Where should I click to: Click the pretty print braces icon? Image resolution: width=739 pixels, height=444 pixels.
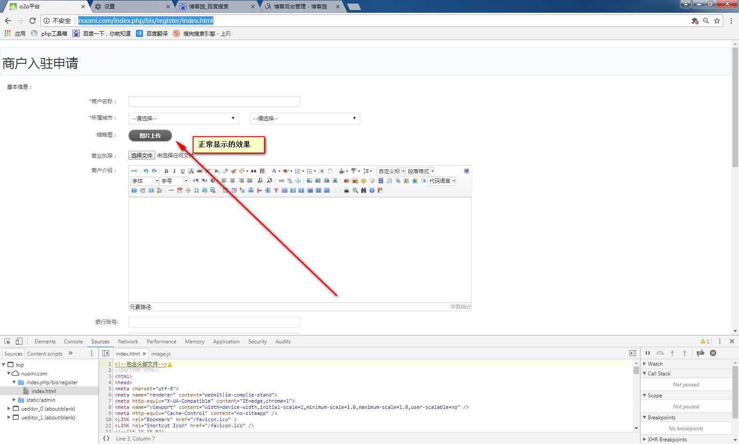pos(106,439)
